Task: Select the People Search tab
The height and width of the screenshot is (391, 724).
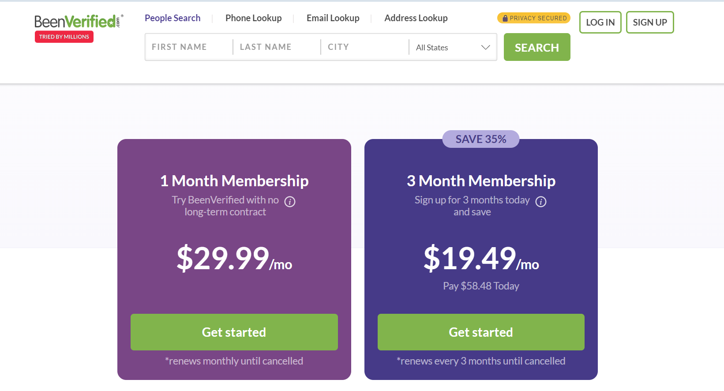Action: [x=173, y=18]
